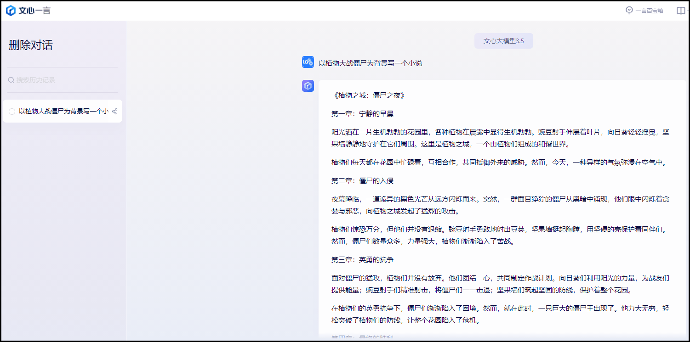Click paragraph starting 在植物们的英勇抗争下
Image resolution: width=690 pixels, height=342 pixels.
500,314
